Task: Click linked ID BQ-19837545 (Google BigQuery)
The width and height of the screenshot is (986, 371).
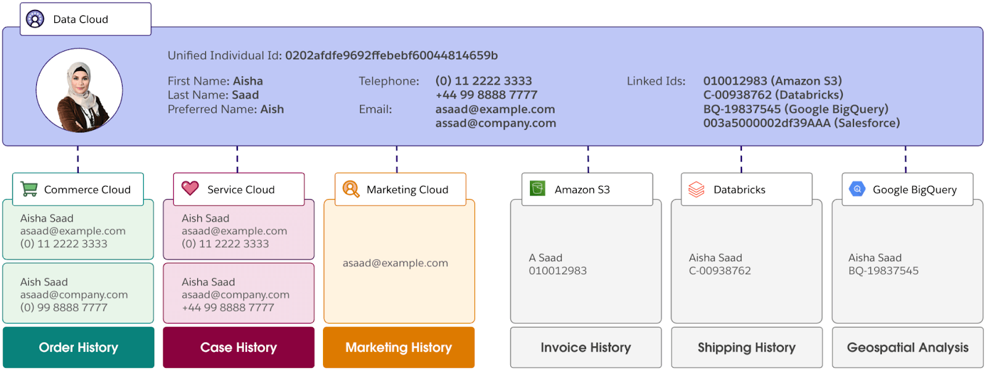Action: point(796,109)
